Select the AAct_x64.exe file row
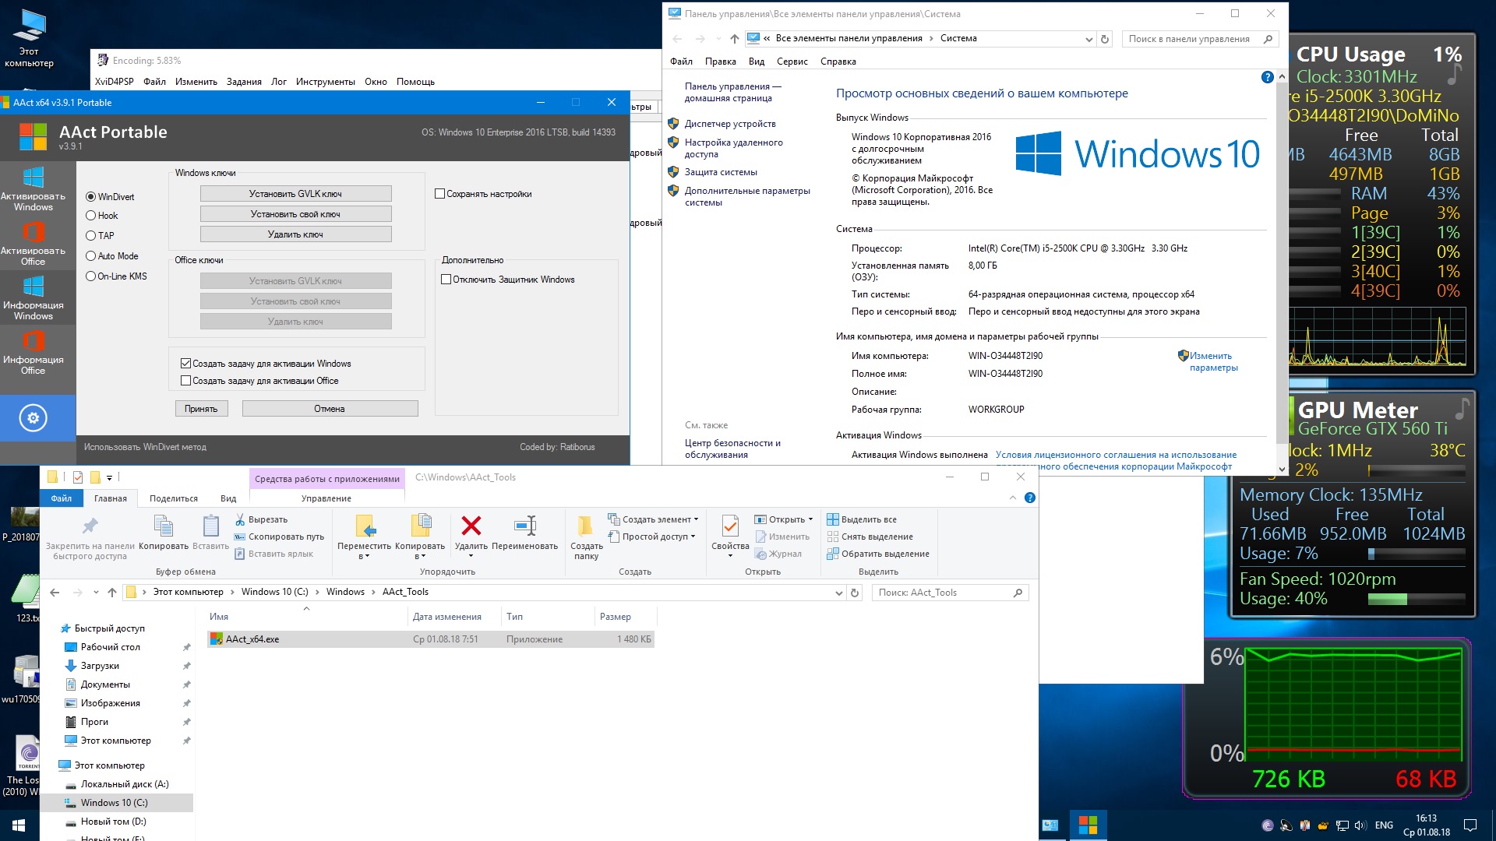Screen dimensions: 1496x841 tap(430, 639)
